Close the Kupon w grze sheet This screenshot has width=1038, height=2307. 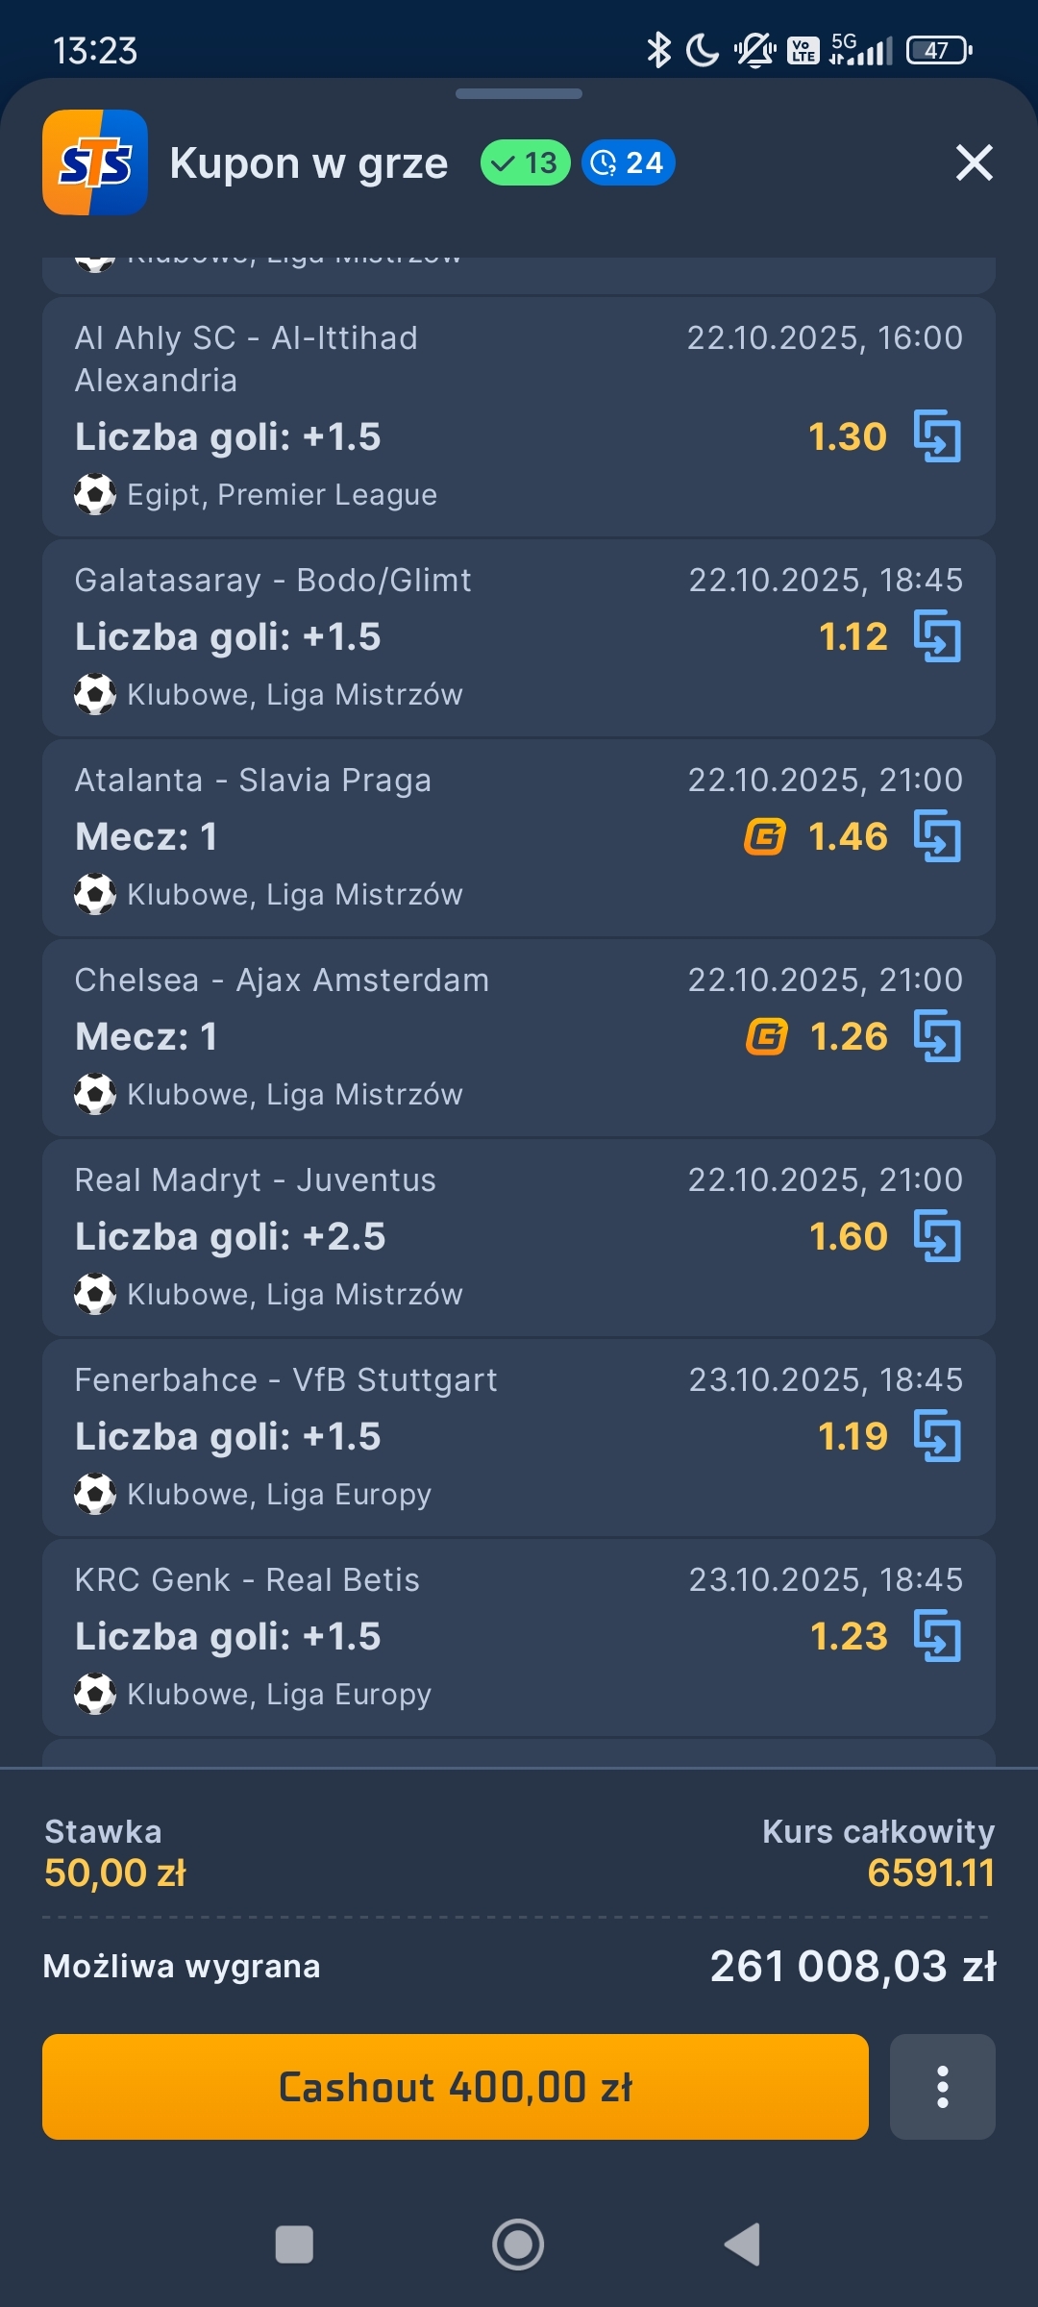(x=974, y=162)
